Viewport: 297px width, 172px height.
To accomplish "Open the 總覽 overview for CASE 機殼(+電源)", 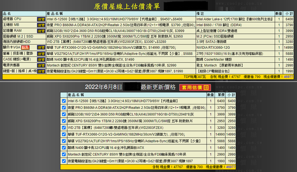I will [41, 60].
